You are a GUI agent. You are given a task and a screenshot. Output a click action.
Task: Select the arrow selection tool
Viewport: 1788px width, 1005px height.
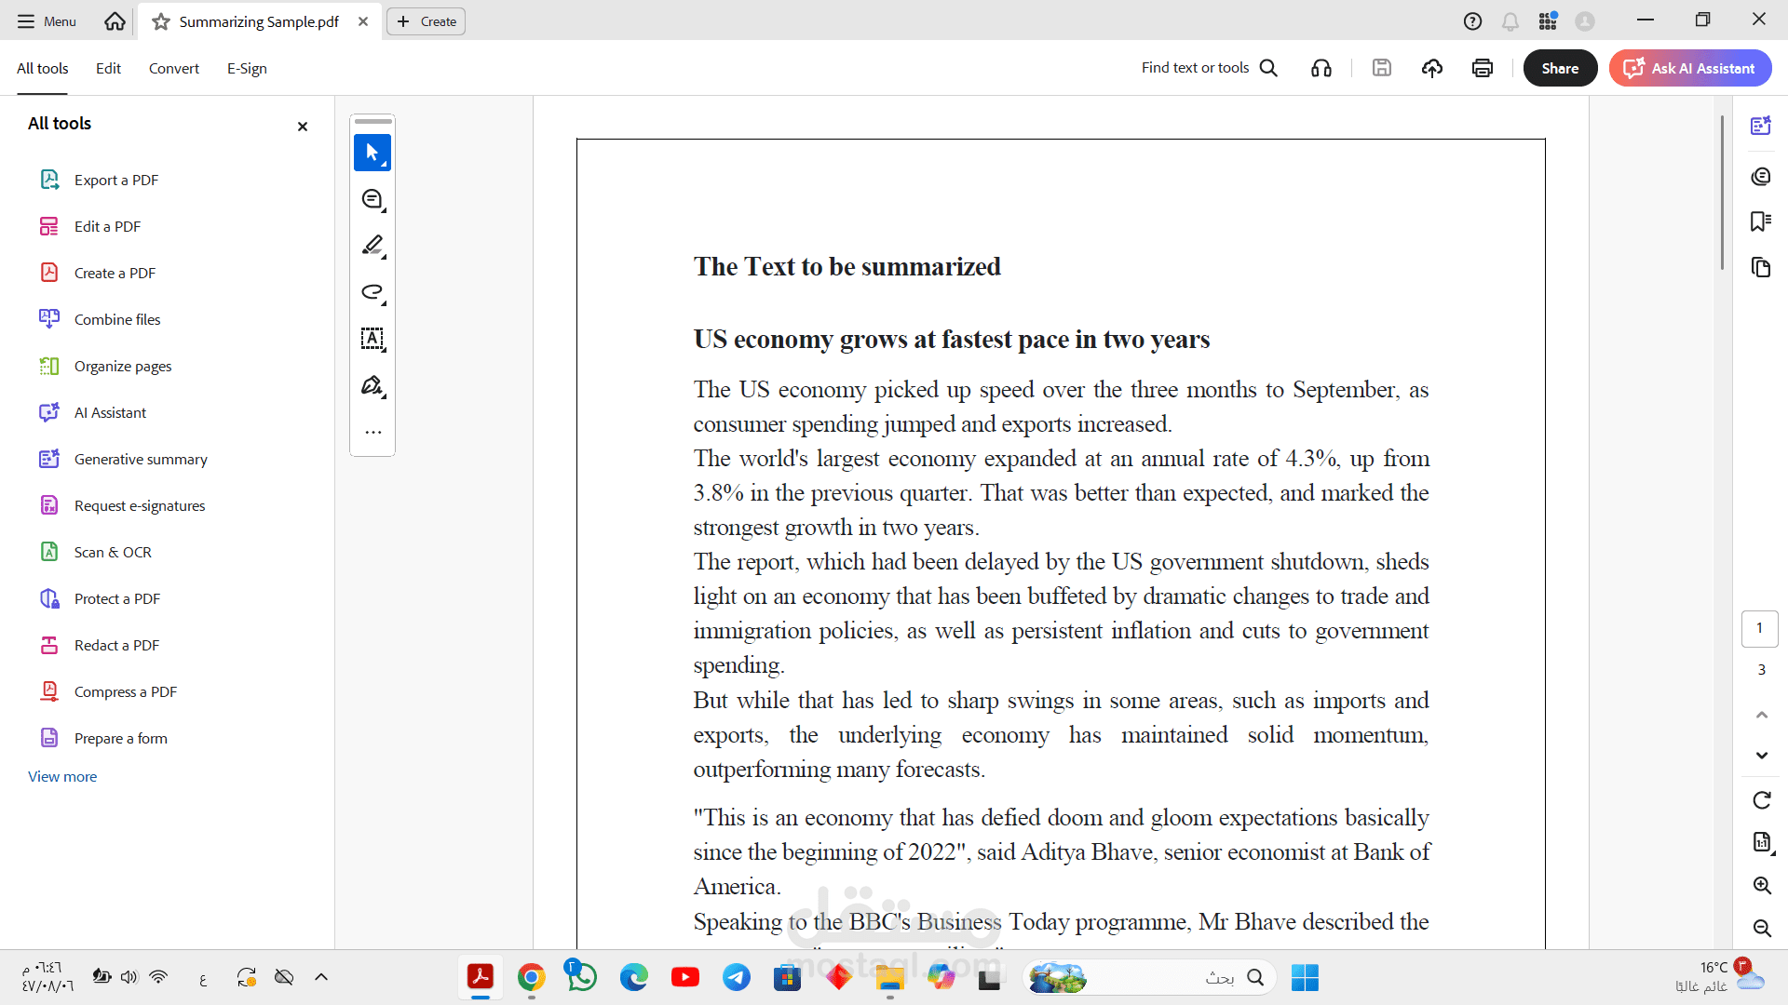372,153
